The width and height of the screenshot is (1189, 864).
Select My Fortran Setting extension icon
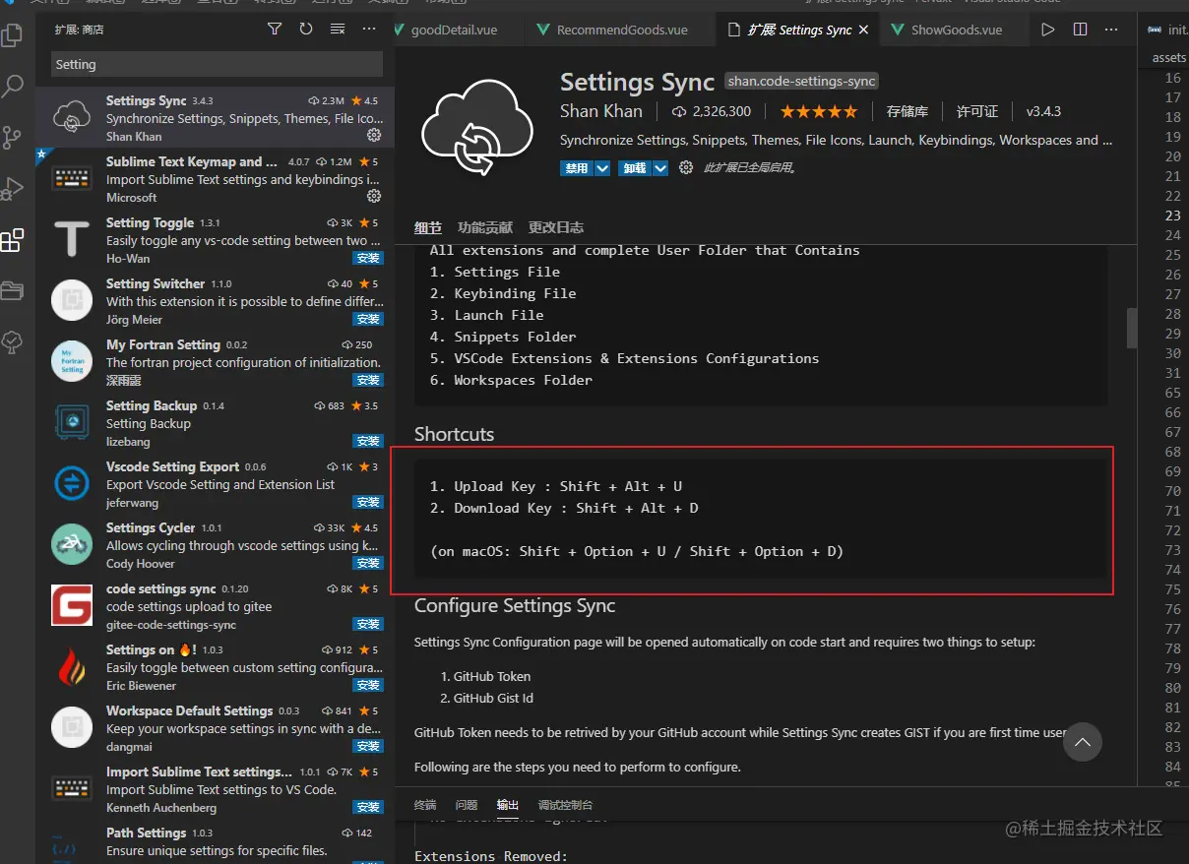(x=72, y=361)
